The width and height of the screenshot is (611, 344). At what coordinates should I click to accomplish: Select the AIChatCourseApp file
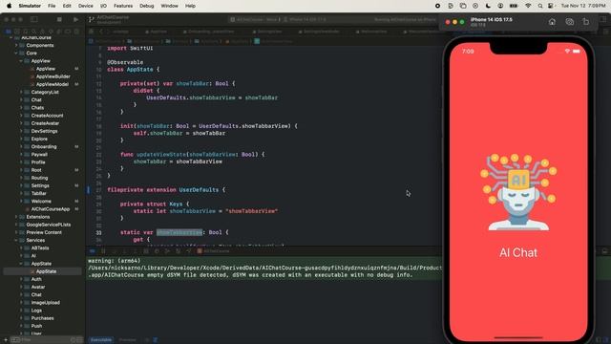click(51, 209)
